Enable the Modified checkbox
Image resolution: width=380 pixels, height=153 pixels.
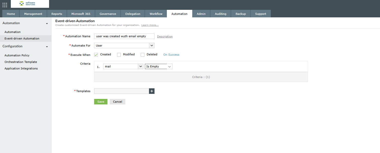pyautogui.click(x=119, y=55)
